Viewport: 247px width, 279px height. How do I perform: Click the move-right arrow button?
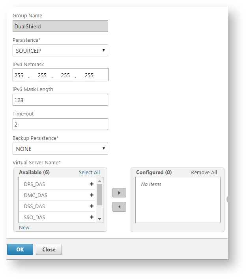pos(119,193)
